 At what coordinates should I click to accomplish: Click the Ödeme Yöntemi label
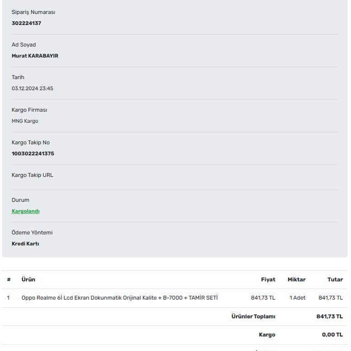pyautogui.click(x=32, y=233)
